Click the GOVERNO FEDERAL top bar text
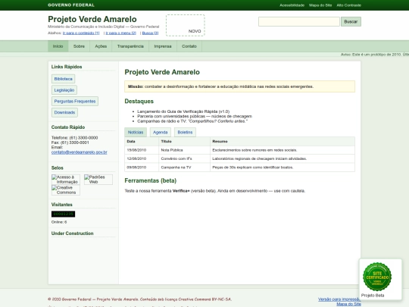The width and height of the screenshot is (409, 307). click(71, 5)
